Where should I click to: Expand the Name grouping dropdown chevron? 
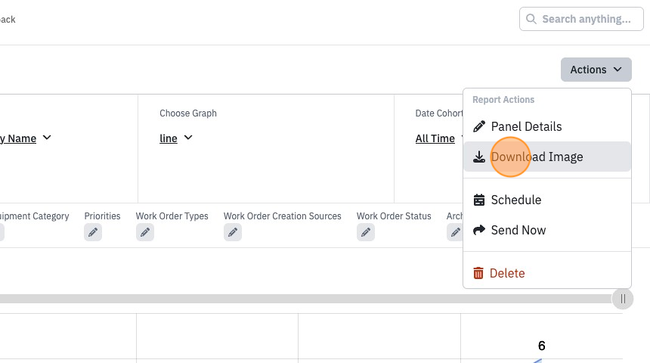47,138
